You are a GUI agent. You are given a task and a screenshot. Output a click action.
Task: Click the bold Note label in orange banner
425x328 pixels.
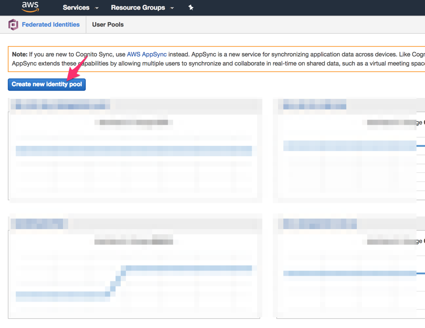[19, 54]
